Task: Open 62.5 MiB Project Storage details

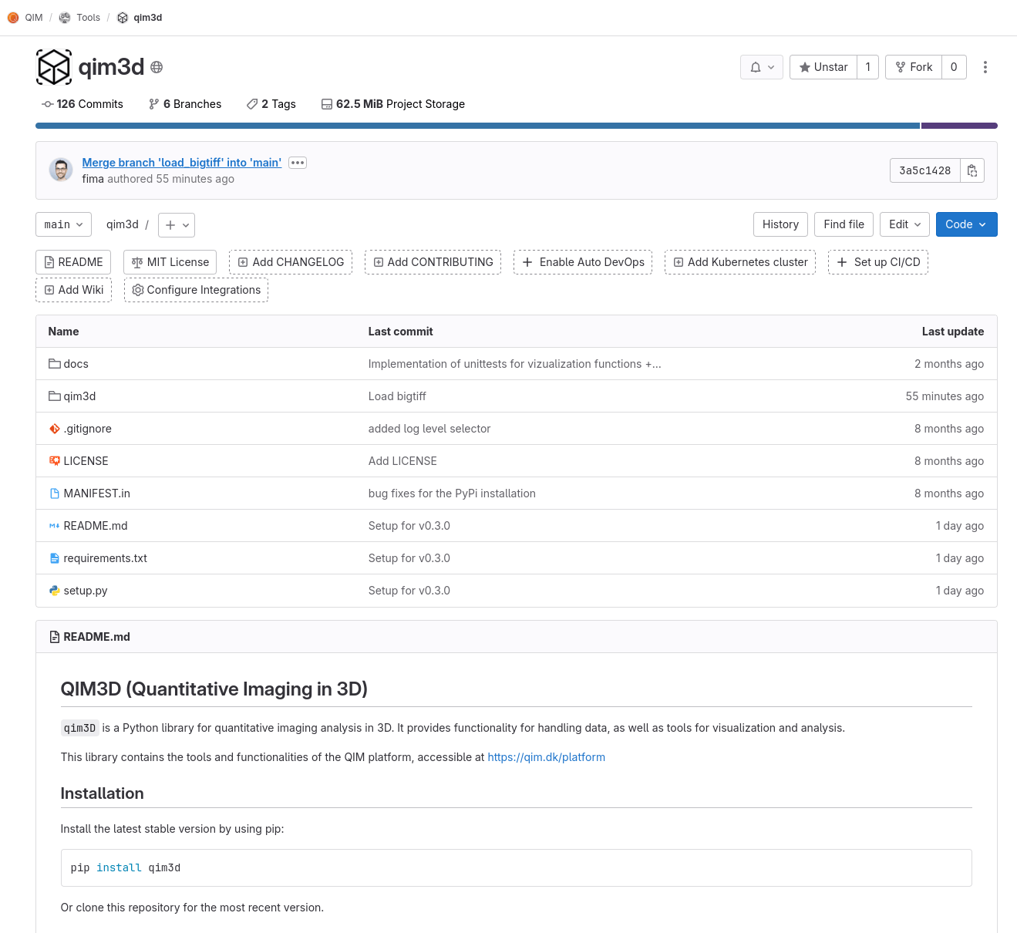Action: 393,104
